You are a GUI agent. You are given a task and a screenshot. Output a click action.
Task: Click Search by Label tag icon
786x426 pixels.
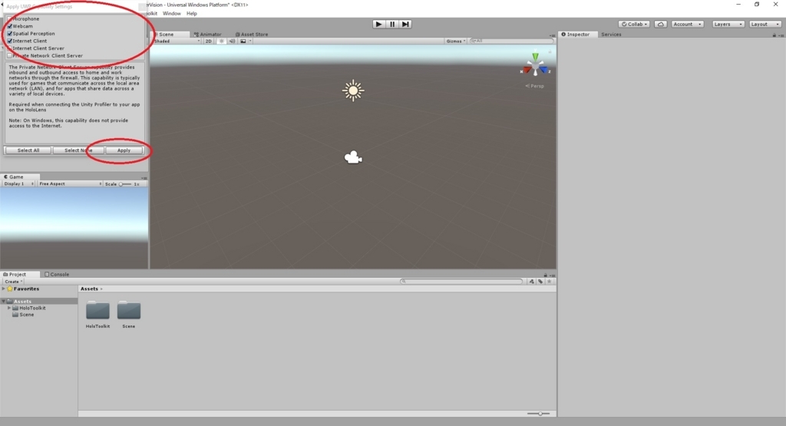540,282
